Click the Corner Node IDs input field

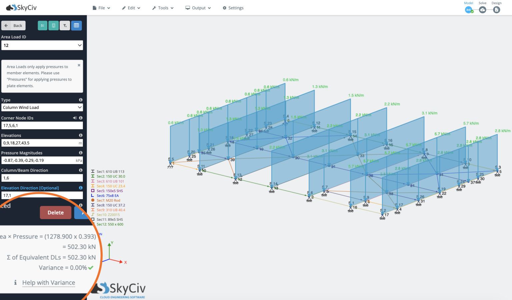point(42,125)
